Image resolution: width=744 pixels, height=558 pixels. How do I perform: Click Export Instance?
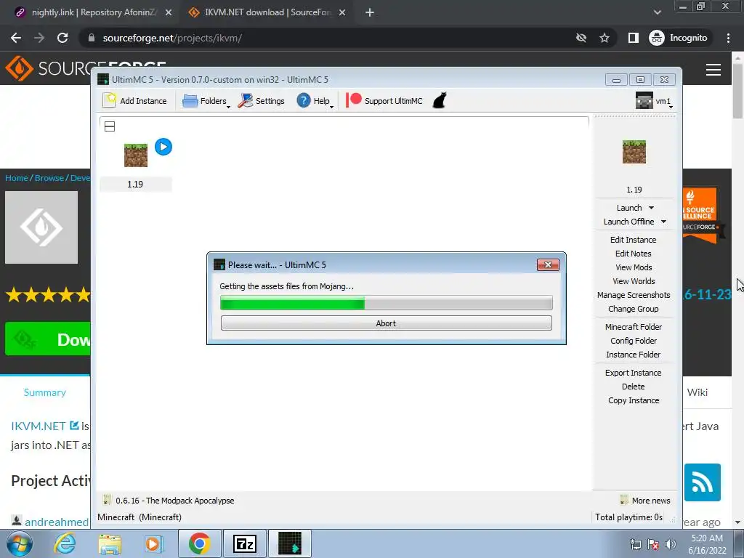pos(633,373)
